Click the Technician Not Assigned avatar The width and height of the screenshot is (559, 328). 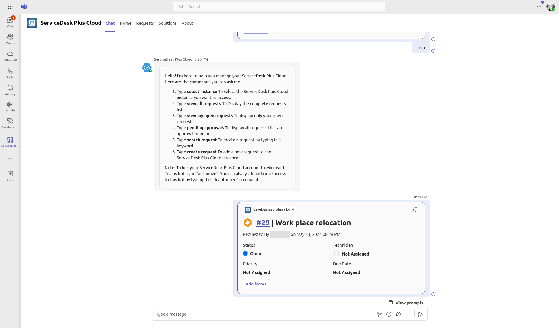(x=336, y=254)
